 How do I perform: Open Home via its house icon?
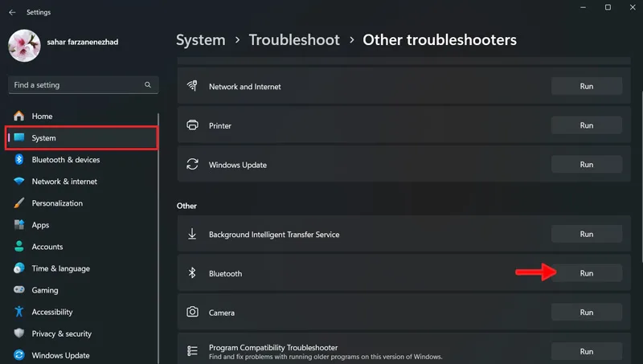coord(18,116)
